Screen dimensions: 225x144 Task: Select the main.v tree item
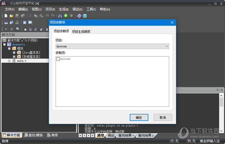[x=22, y=61]
